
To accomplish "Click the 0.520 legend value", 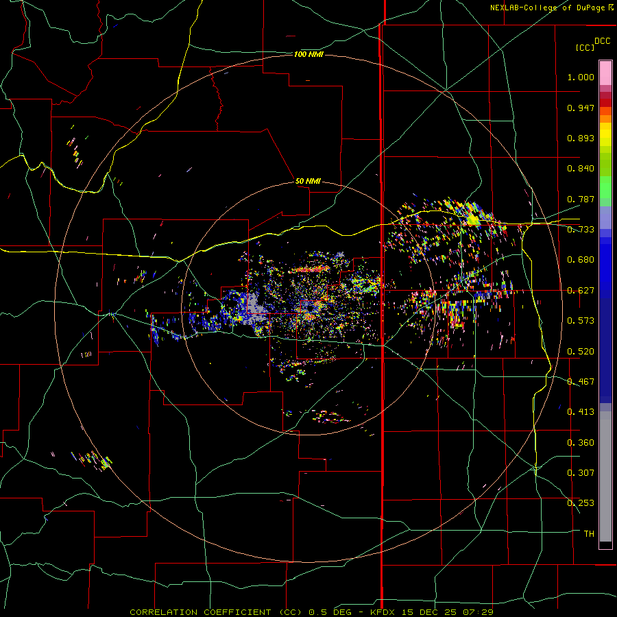I will 581,352.
